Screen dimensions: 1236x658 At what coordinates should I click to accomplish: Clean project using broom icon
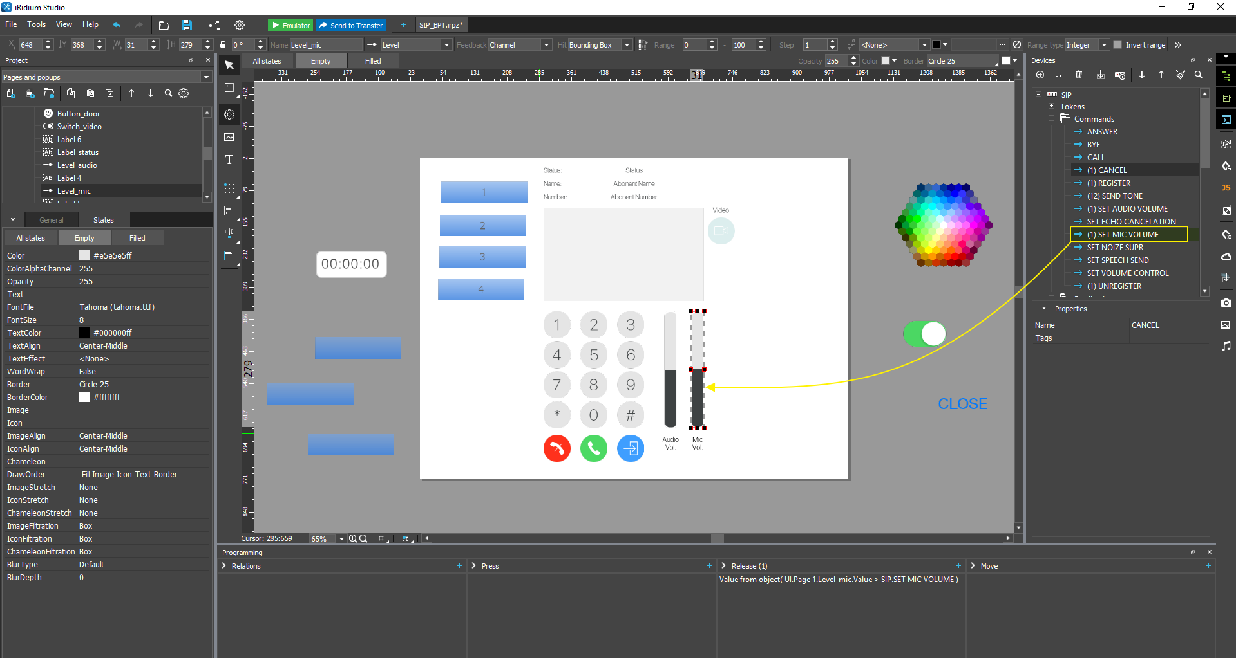[x=1180, y=75]
